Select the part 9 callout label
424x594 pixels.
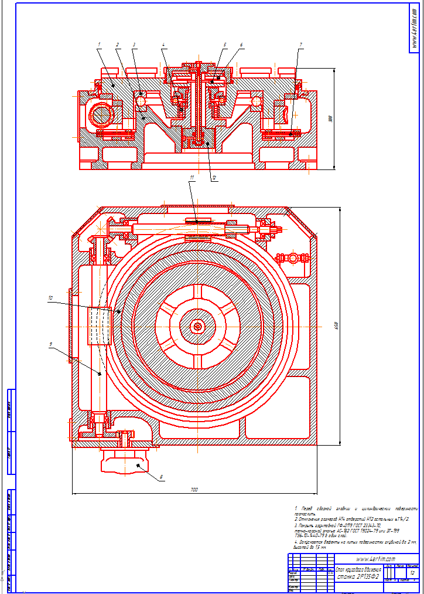coord(51,345)
